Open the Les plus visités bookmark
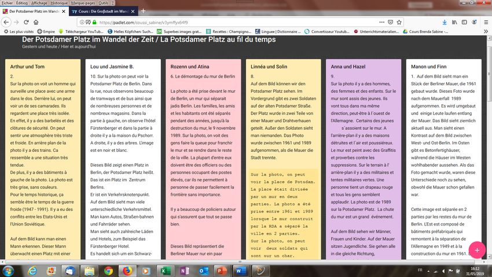This screenshot has height=277, width=492. (x=19, y=31)
